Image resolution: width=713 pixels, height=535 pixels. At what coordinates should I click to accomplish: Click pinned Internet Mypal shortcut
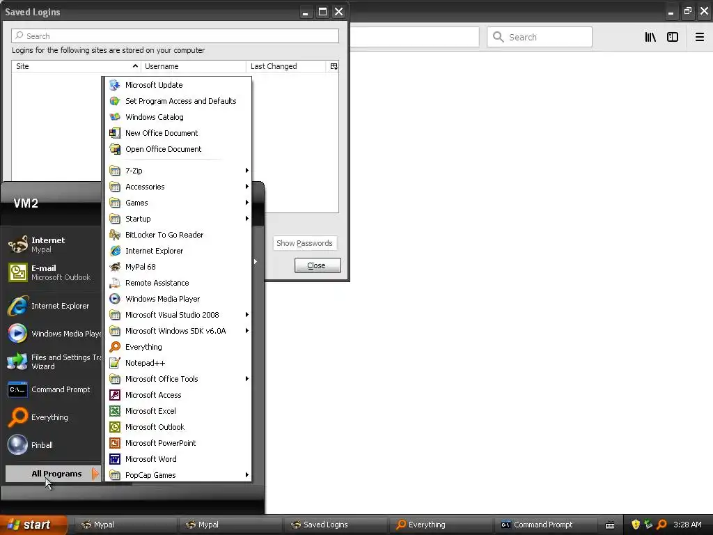coord(52,245)
